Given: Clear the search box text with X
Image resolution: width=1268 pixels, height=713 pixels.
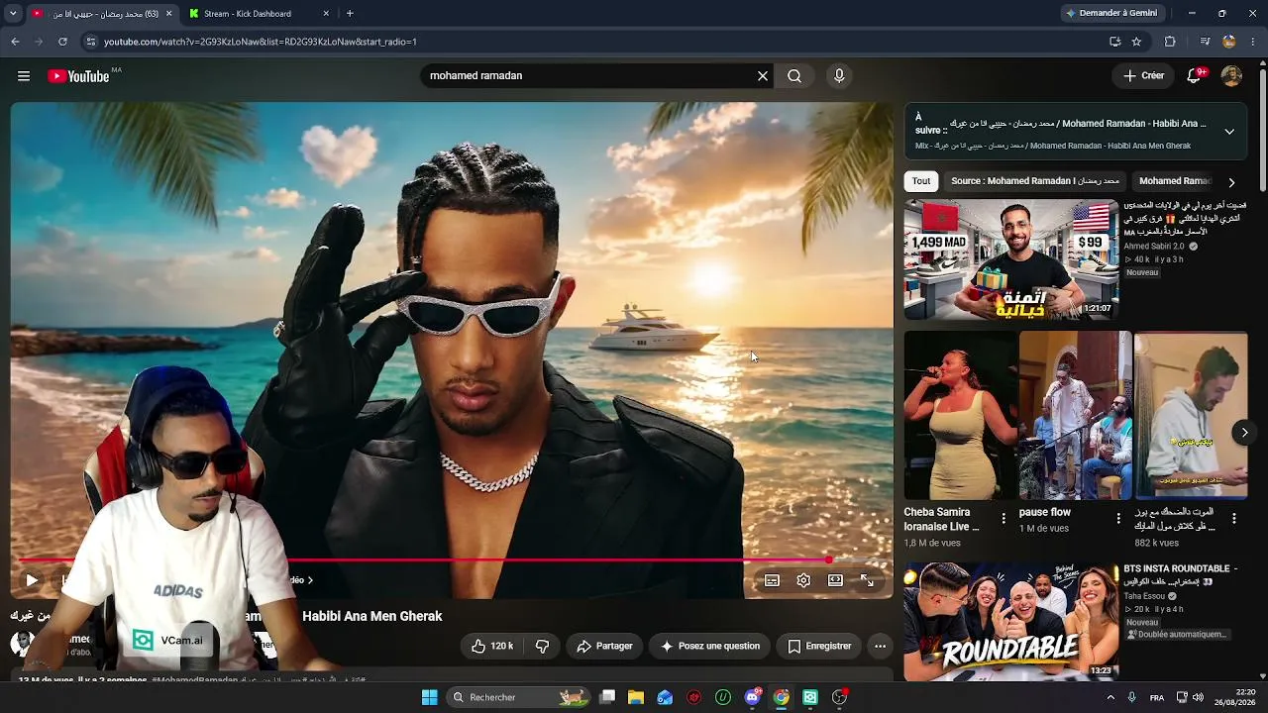Looking at the screenshot, I should (763, 76).
